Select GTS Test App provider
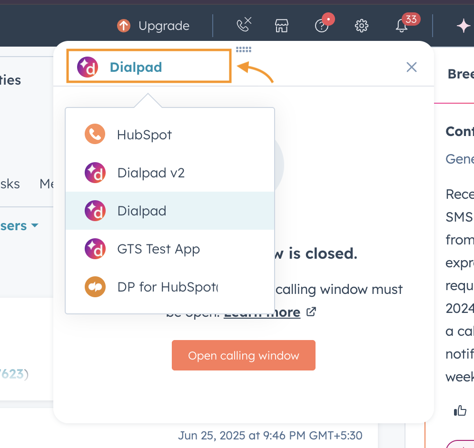 click(170, 249)
